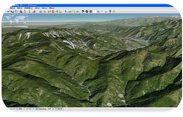Image resolution: width=183 pixels, height=117 pixels.
Task: Click the 飞行到此地 button
Action: [x=59, y=109]
